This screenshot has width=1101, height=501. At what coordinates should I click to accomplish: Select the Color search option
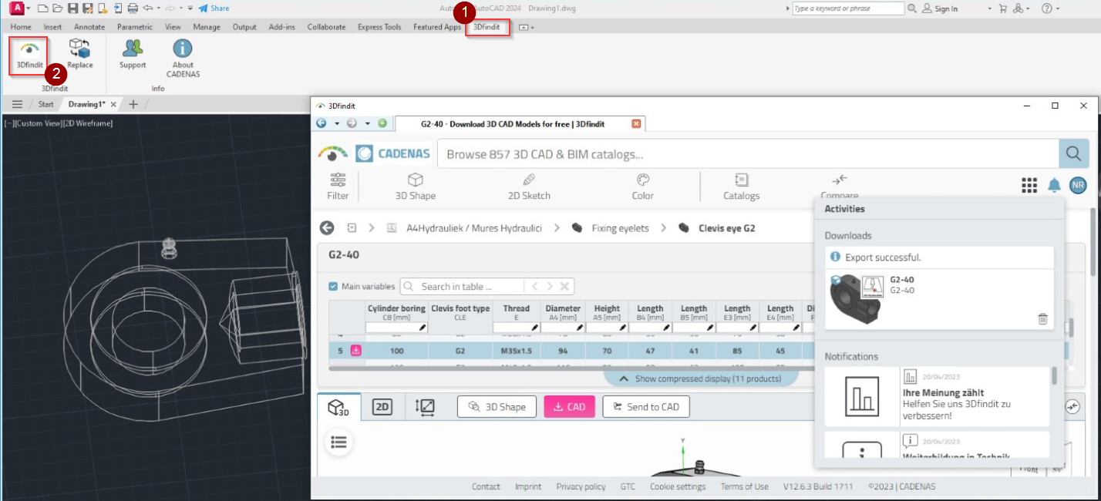[643, 187]
